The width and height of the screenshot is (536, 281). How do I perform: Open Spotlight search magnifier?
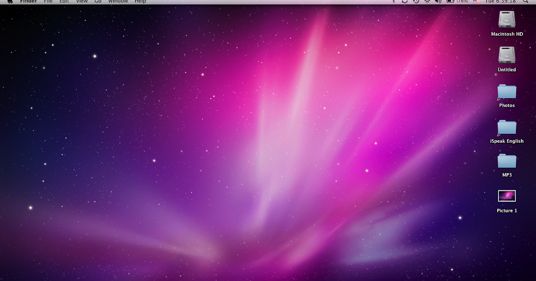tap(526, 1)
